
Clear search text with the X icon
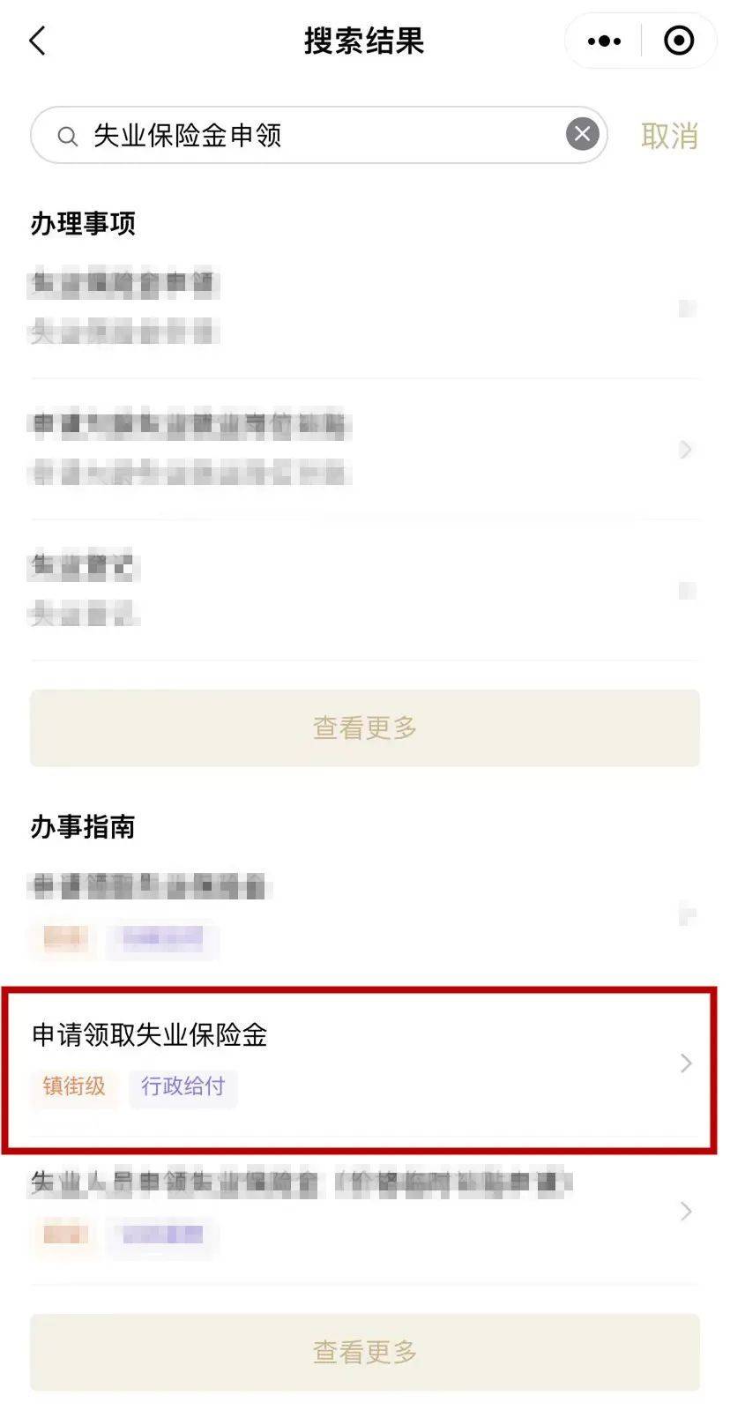click(x=582, y=134)
